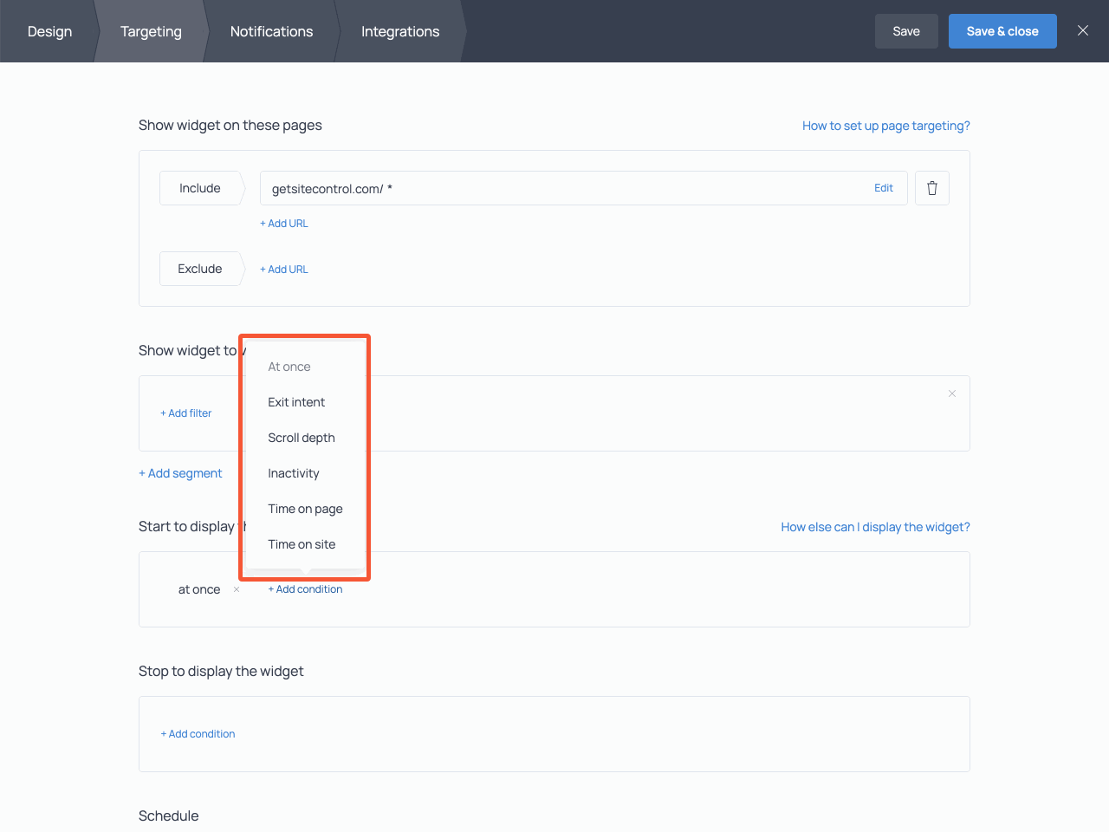The image size is (1109, 832).
Task: Add a new audience segment
Action: point(180,473)
